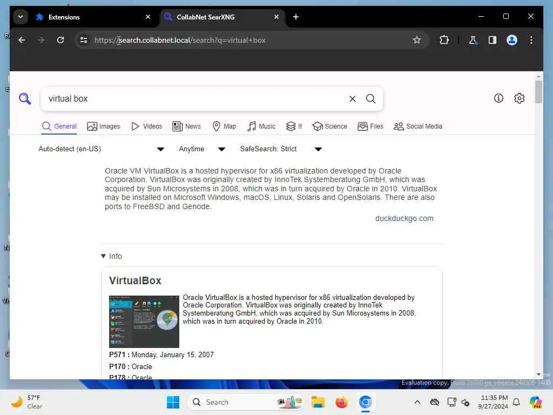Click the browser forward arrow
Screen dimensions: 553x415
coord(41,40)
